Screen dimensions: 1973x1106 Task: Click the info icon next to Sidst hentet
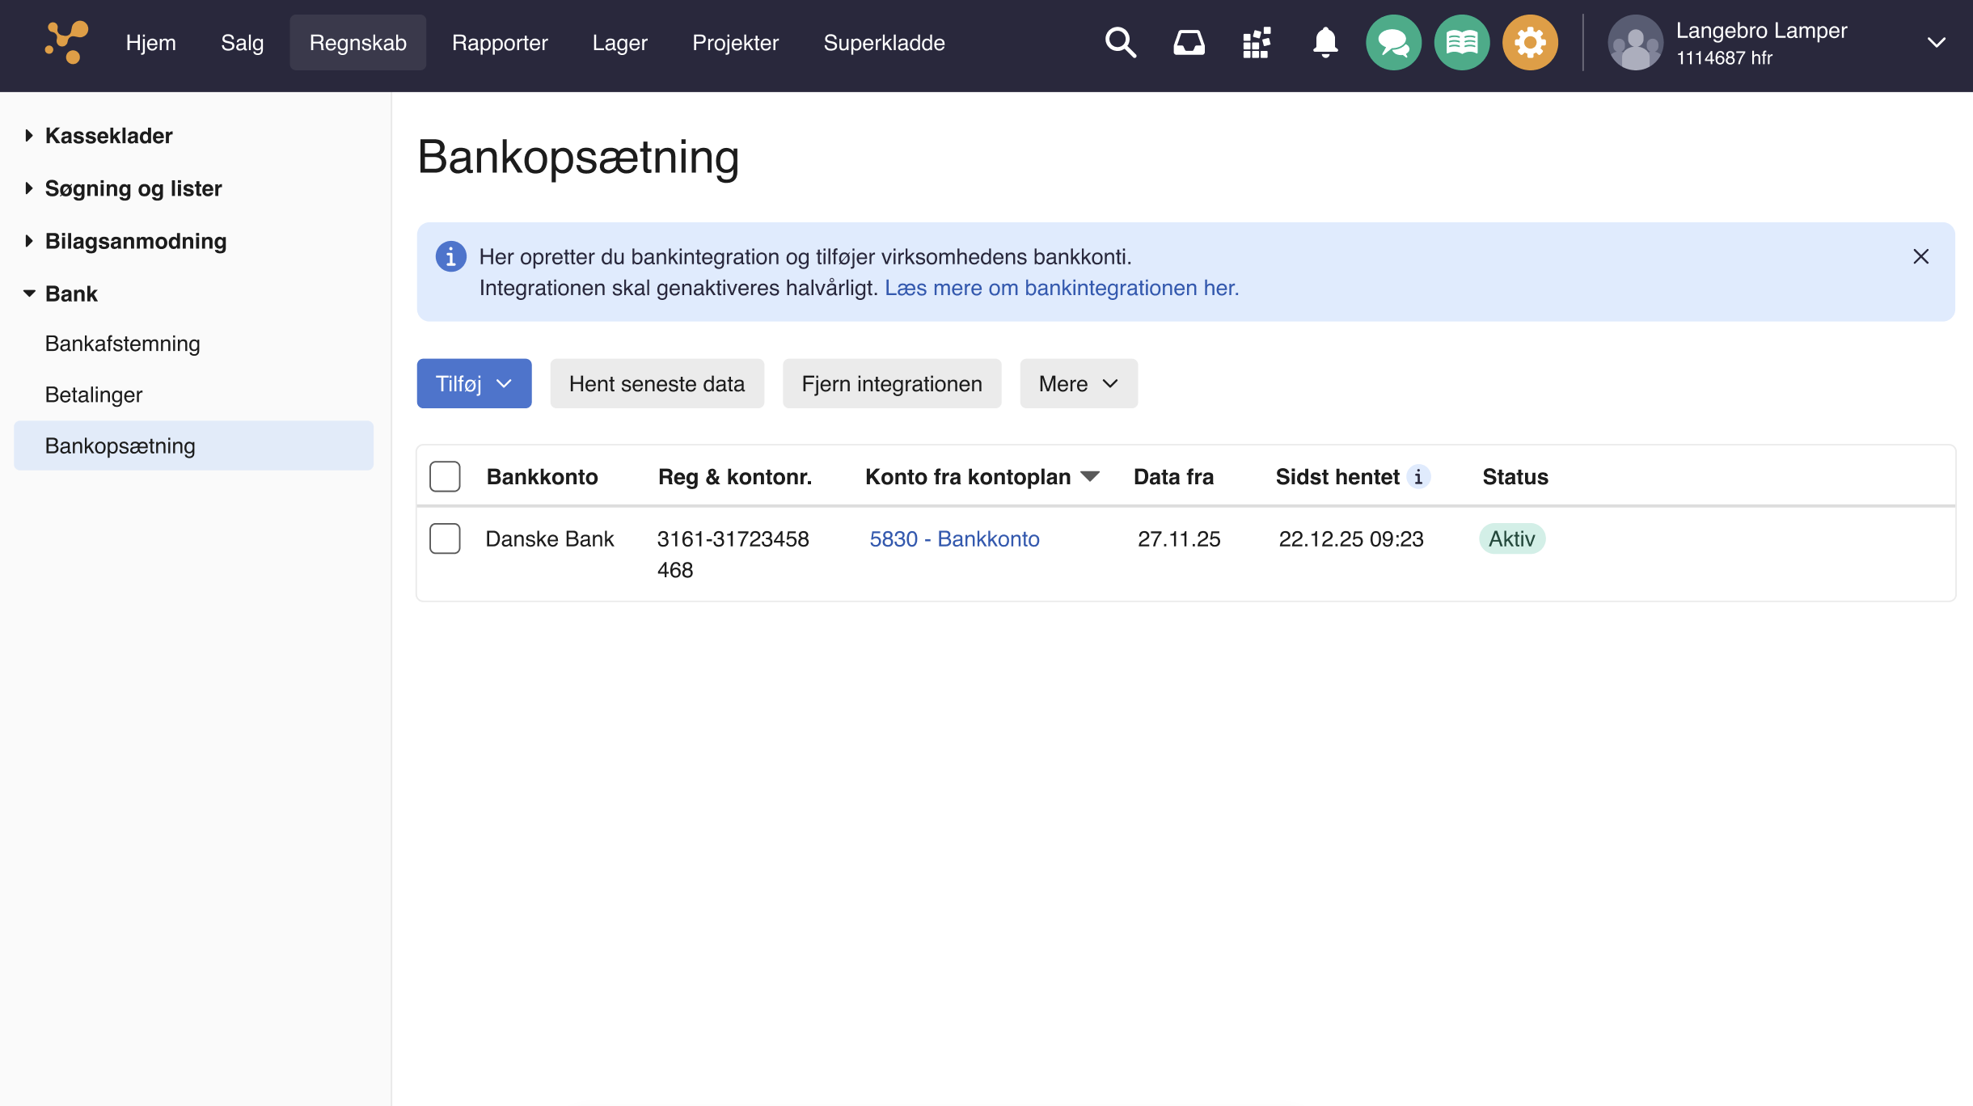1419,477
